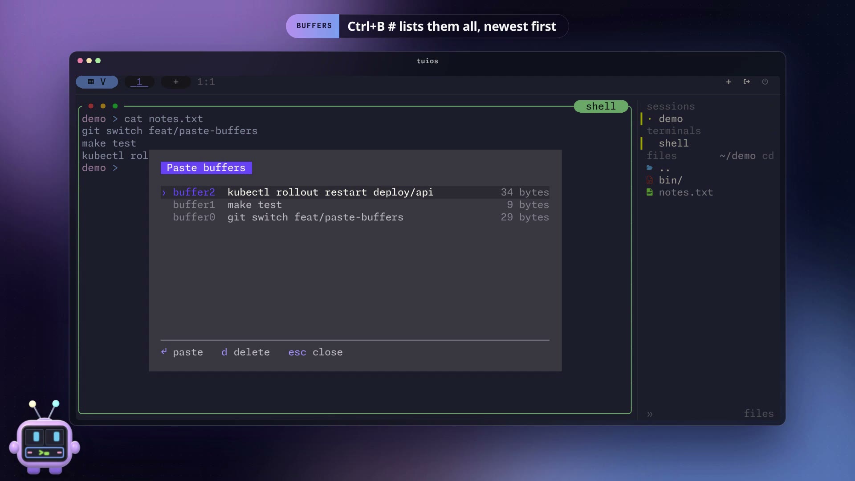Open notes.txt file in sidebar
Image resolution: width=855 pixels, height=481 pixels.
click(x=686, y=192)
